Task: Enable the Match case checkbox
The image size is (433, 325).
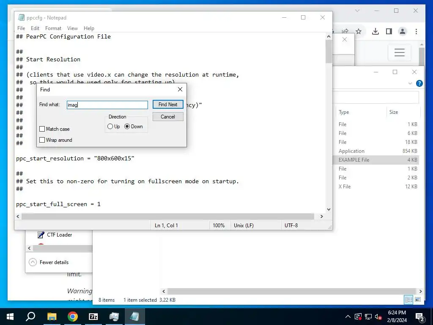Action: tap(42, 129)
